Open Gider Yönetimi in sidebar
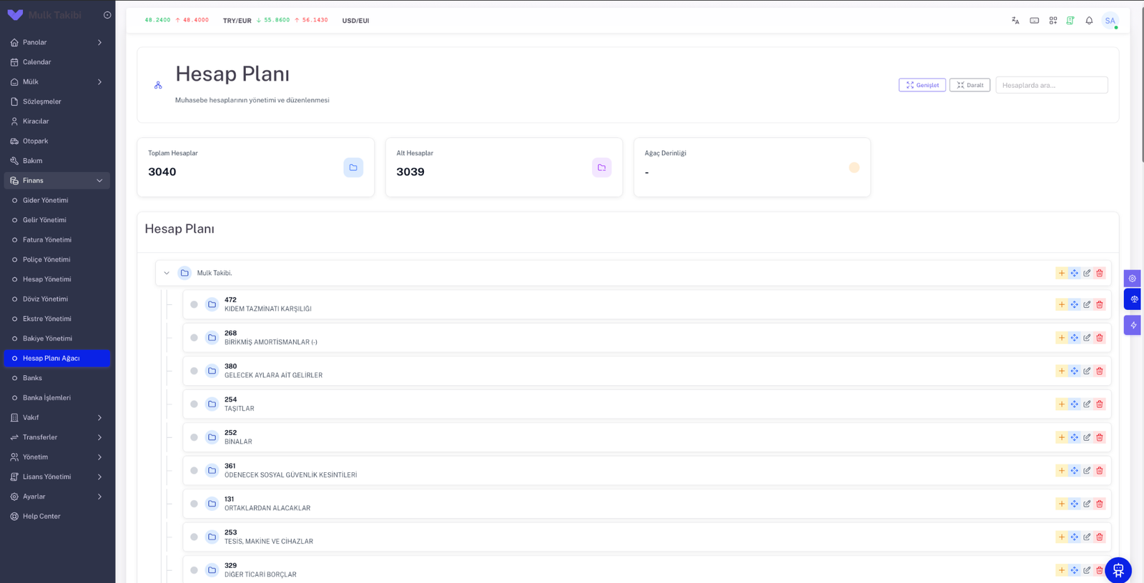The height and width of the screenshot is (583, 1144). [57, 201]
